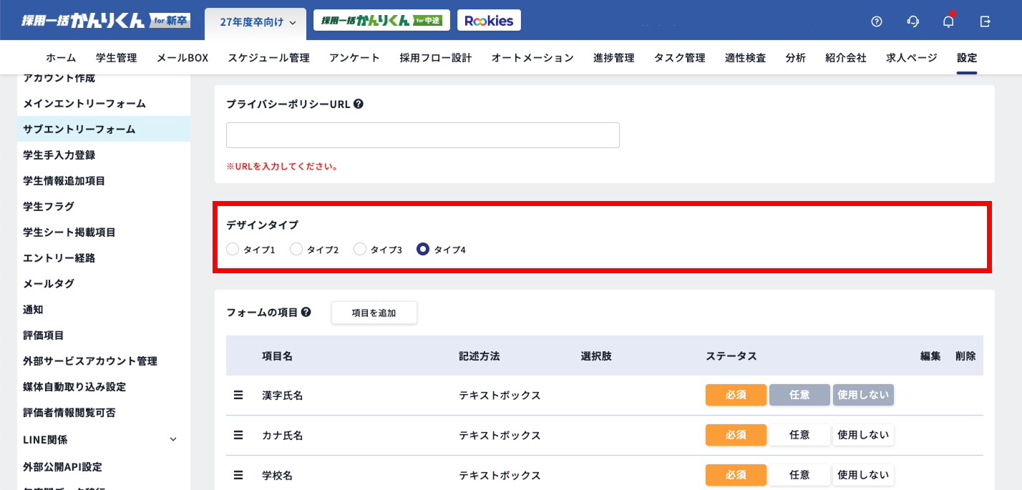Image resolution: width=1022 pixels, height=490 pixels.
Task: Switch to the 学生管理 tab
Action: point(116,57)
